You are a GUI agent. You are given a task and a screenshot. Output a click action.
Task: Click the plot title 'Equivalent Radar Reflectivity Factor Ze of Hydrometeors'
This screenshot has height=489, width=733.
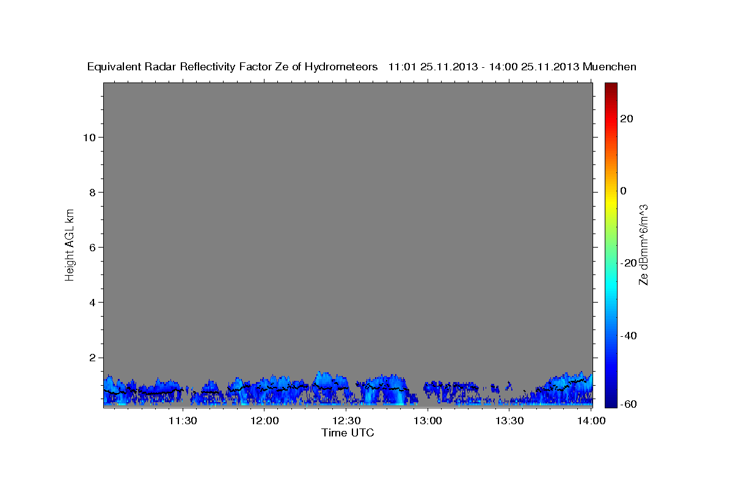tap(233, 67)
